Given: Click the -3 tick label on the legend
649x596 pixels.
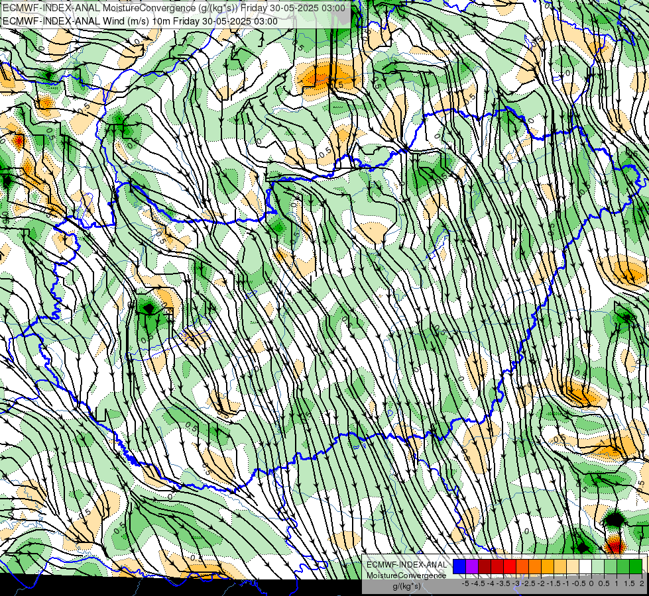Looking at the screenshot, I should pyautogui.click(x=516, y=583).
